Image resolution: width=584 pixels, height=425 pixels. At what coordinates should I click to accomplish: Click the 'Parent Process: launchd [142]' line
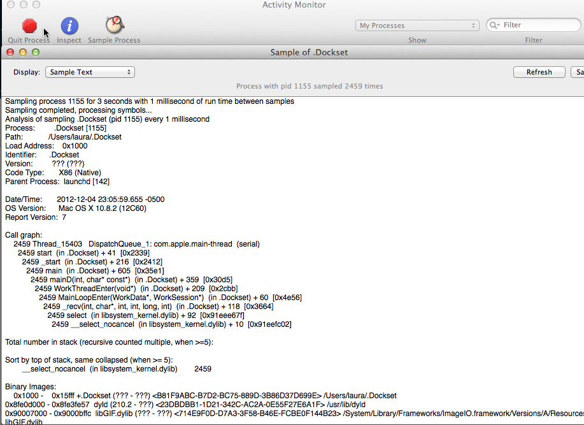(x=57, y=182)
